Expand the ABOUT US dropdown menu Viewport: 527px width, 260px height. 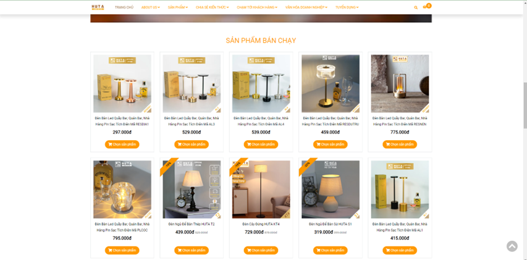pos(151,7)
